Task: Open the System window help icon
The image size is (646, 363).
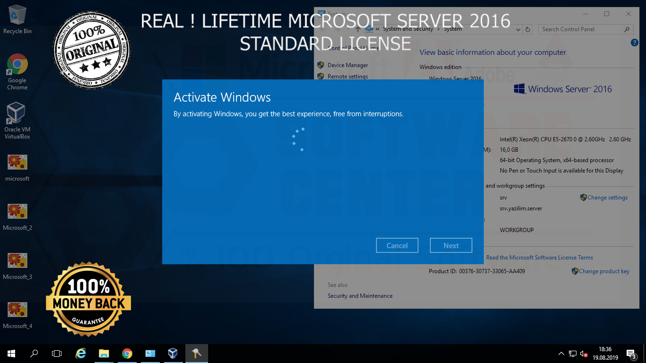Action: pos(635,43)
